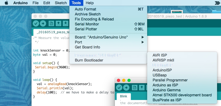221x106 pixels.
Task: Select BusPirate as ISP programmer
Action: point(182,100)
